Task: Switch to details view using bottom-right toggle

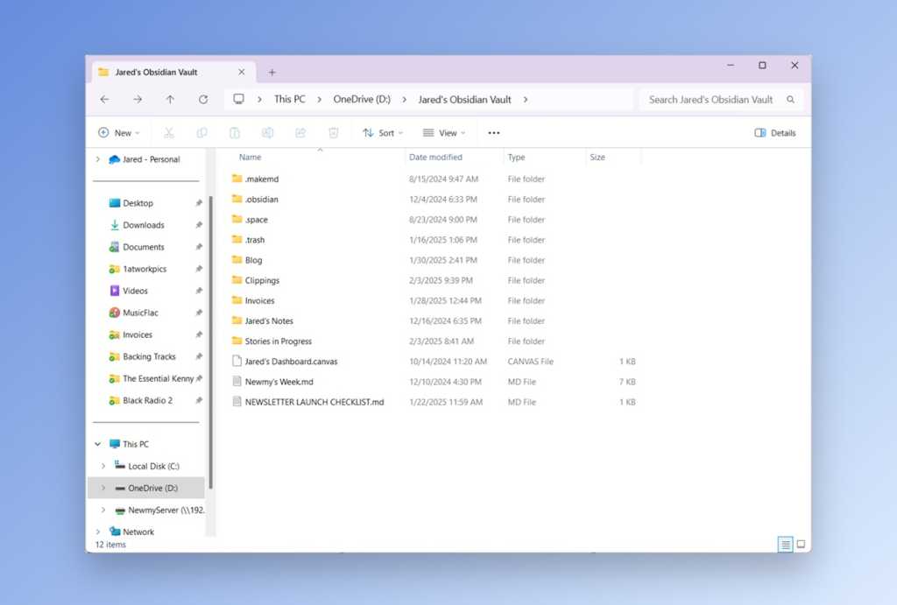Action: (x=786, y=544)
